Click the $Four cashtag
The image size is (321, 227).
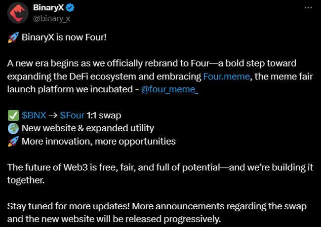(x=72, y=115)
